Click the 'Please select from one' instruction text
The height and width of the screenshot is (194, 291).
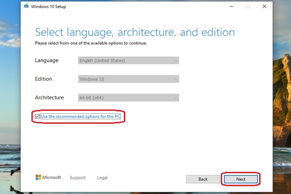[91, 43]
